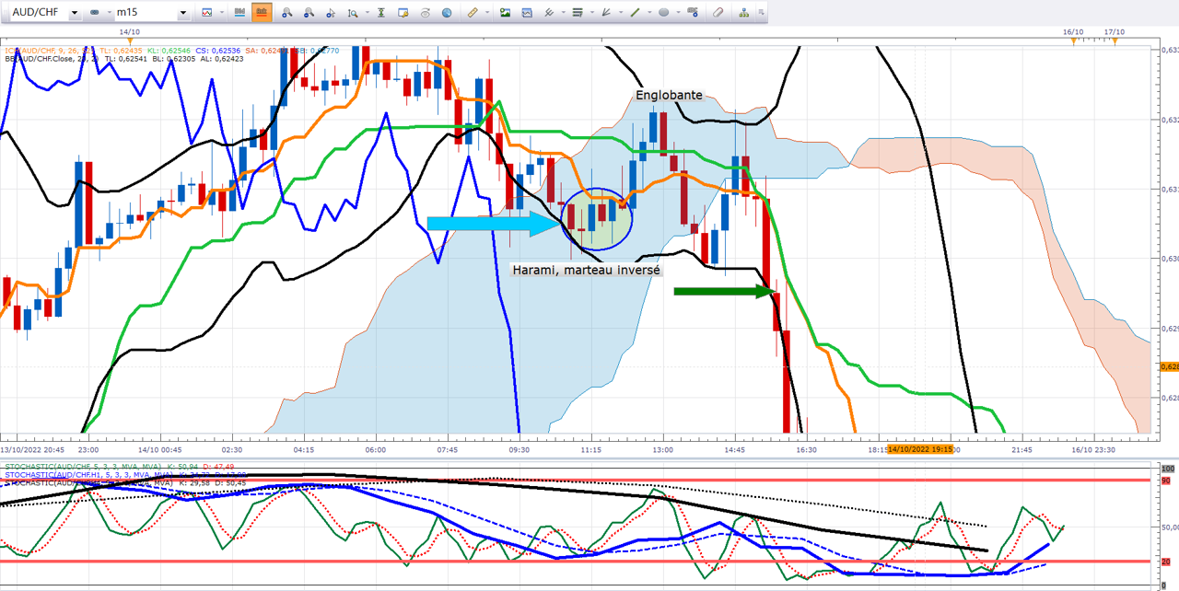Toggle the chain link chart sync button
The height and width of the screenshot is (591, 1179).
coord(96,13)
